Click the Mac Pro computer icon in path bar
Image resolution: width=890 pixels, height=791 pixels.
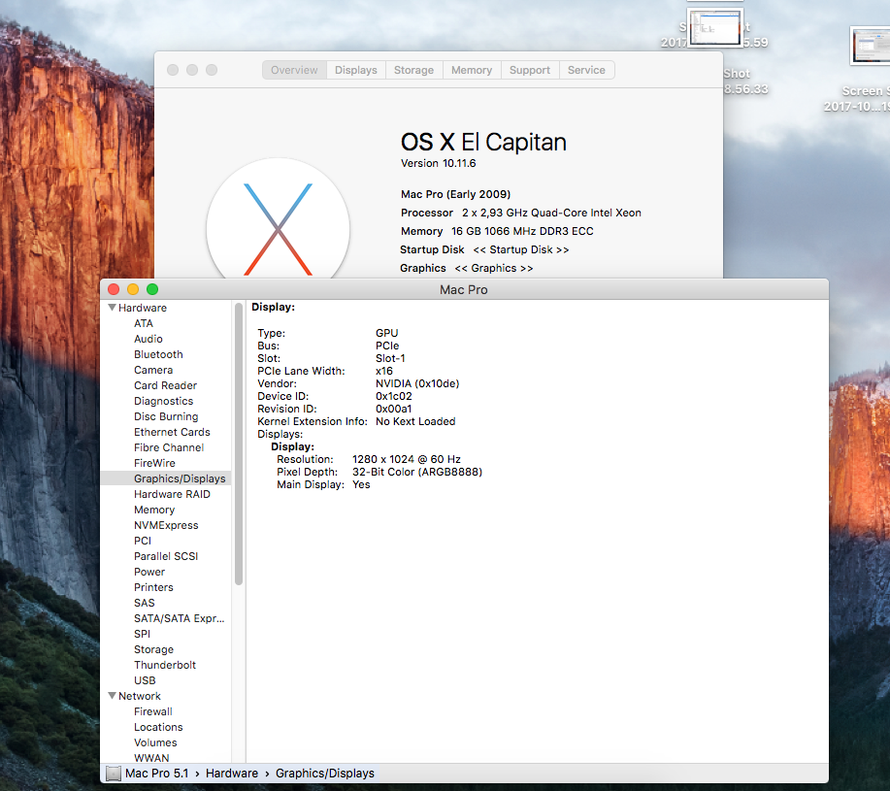click(114, 774)
